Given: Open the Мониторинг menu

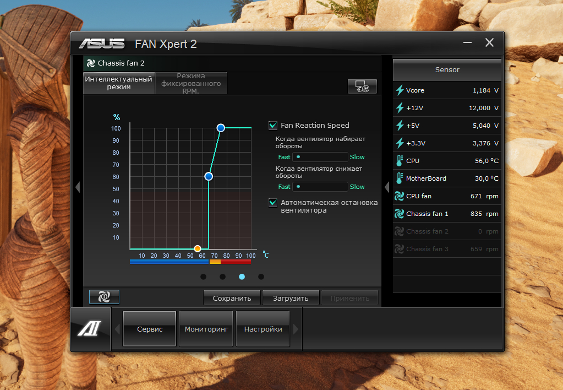Looking at the screenshot, I should pos(206,329).
